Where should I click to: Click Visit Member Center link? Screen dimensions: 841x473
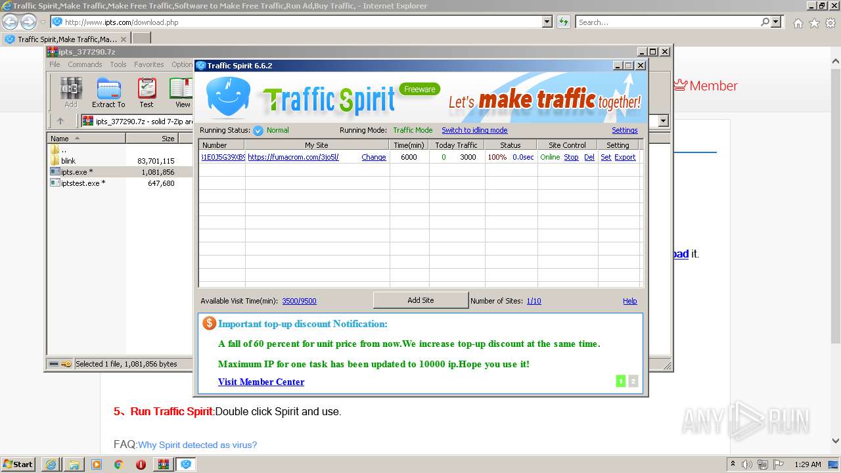261,382
